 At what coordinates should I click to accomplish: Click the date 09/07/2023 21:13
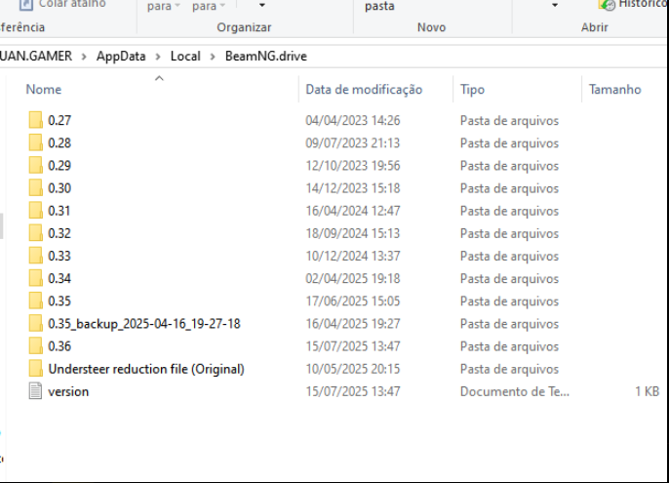tap(353, 143)
